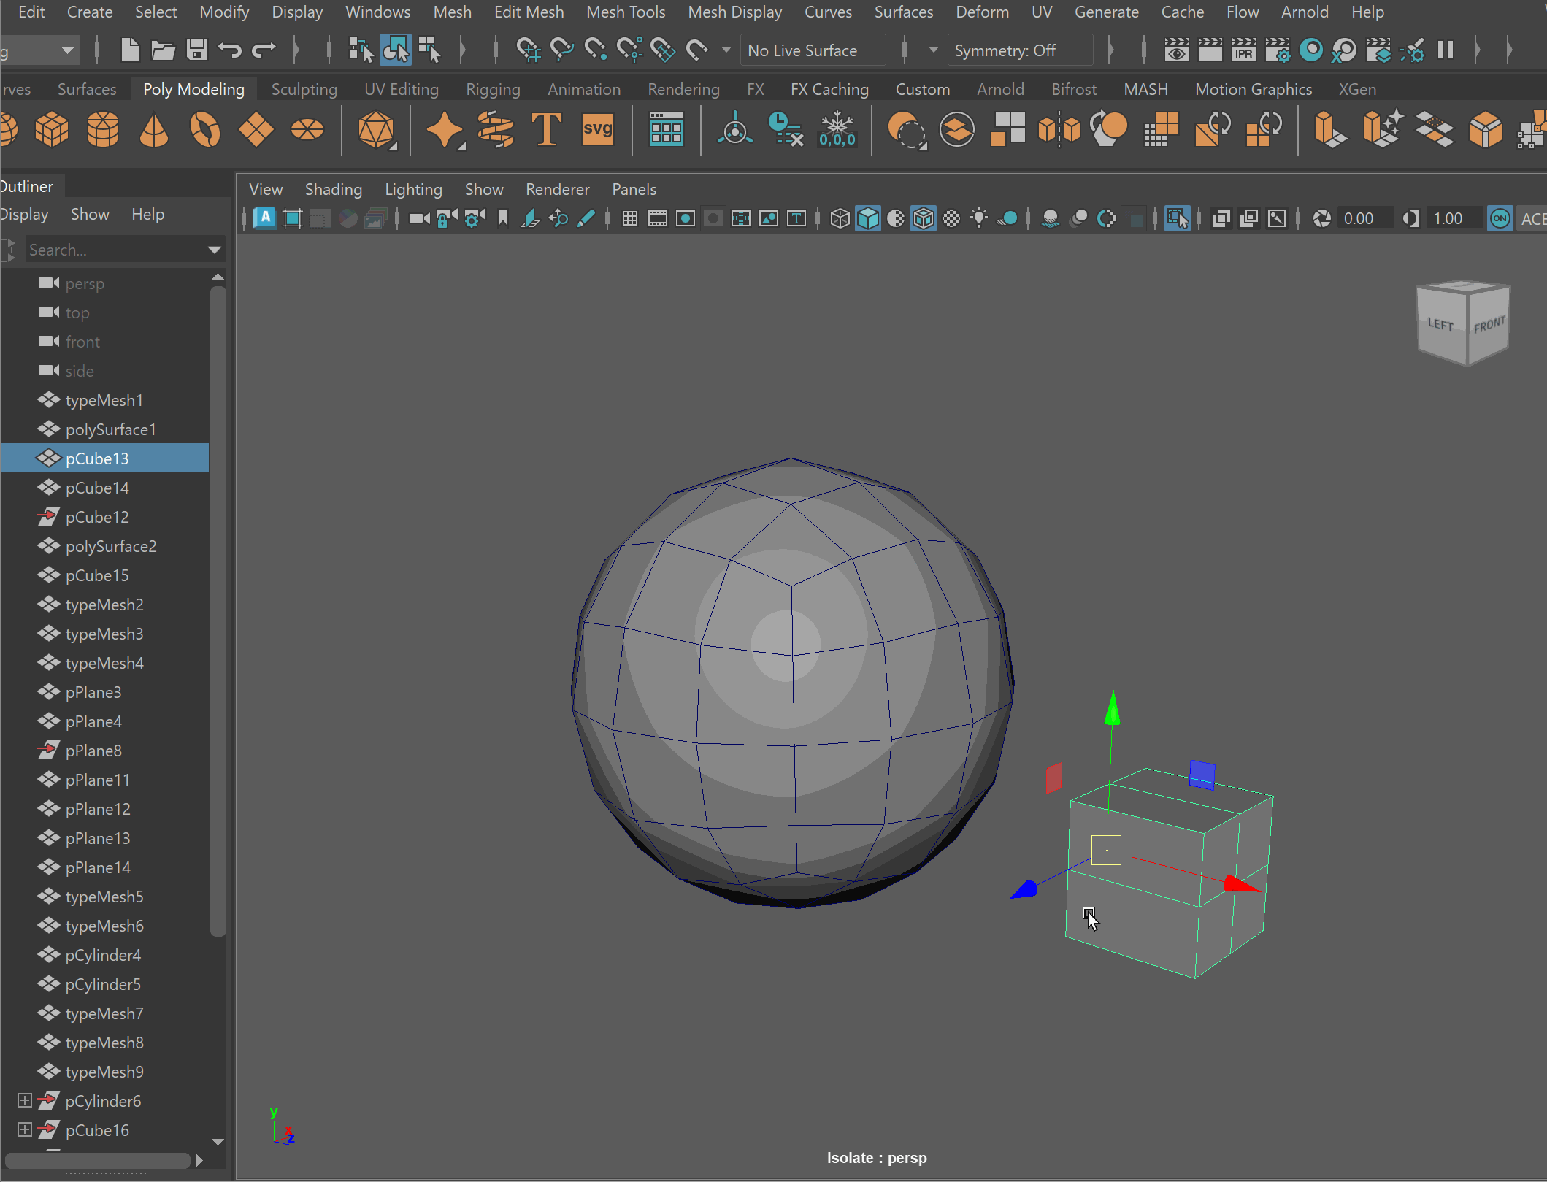Open the IPR render icon
1547x1182 pixels.
1243,50
